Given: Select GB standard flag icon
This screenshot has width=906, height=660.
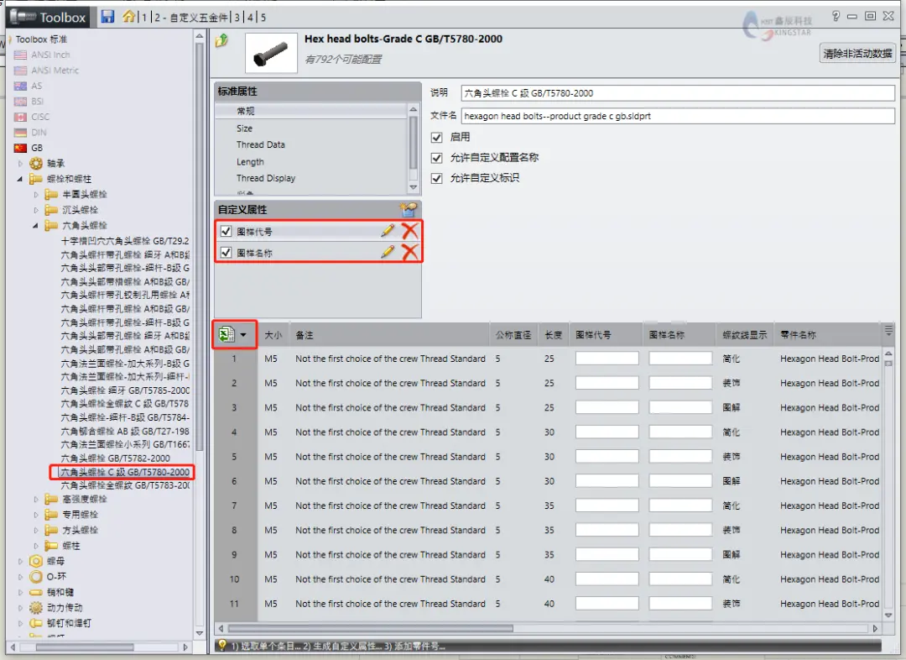Looking at the screenshot, I should (x=20, y=148).
